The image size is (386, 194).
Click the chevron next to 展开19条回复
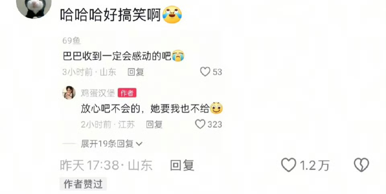[x=139, y=144]
